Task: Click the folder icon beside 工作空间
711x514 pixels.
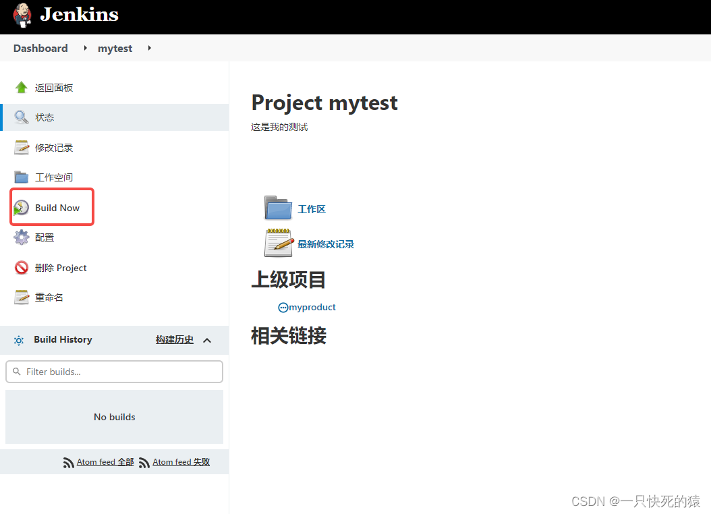Action: [22, 177]
